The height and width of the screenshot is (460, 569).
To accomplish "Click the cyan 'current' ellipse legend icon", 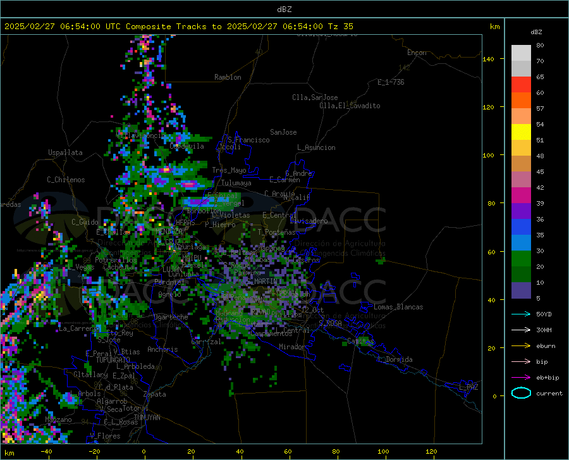I will (x=521, y=393).
